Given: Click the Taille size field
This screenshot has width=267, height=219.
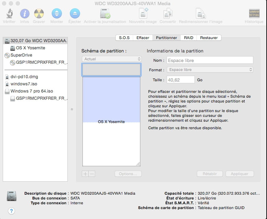Looking at the screenshot, I should click(180, 80).
